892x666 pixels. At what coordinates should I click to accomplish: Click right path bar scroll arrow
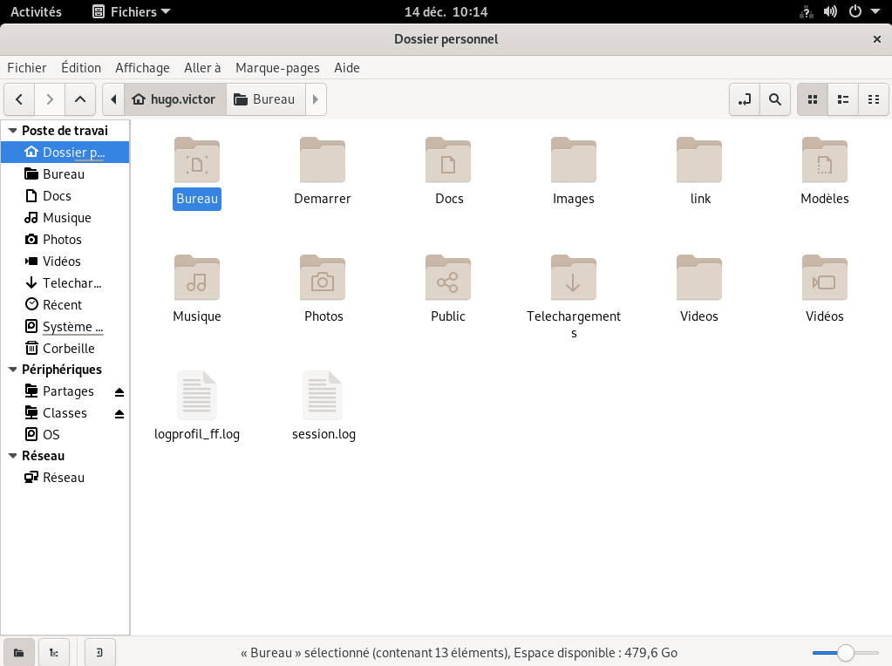click(316, 99)
